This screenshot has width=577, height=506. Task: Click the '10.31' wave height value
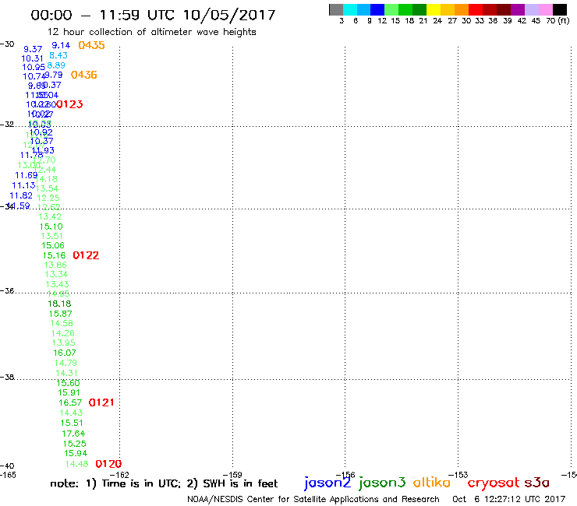(33, 58)
